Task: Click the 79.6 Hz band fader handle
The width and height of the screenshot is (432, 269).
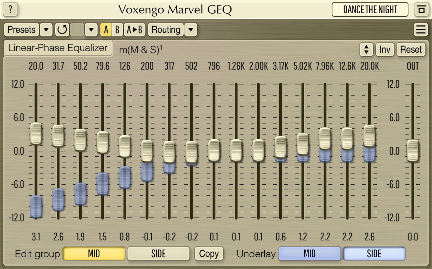Action: click(102, 142)
